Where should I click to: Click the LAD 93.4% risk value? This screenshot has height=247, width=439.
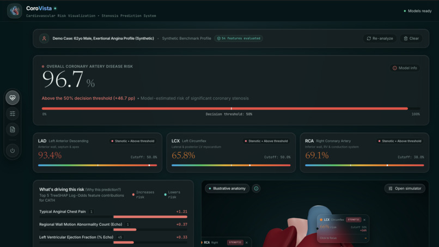(50, 155)
